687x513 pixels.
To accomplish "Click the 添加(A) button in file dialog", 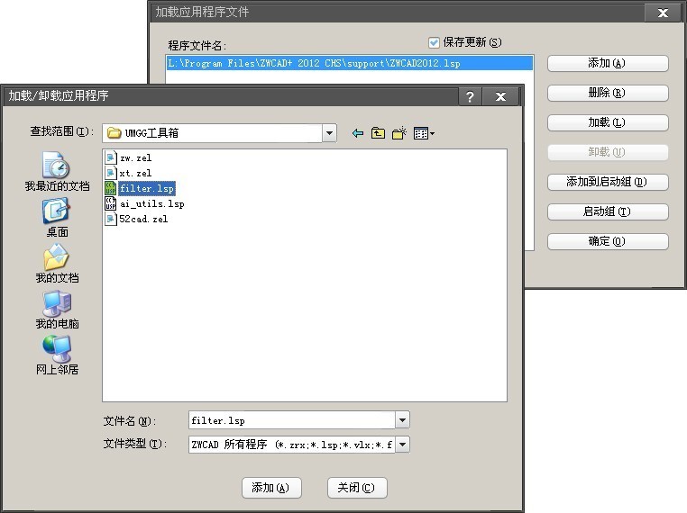I will pos(270,488).
